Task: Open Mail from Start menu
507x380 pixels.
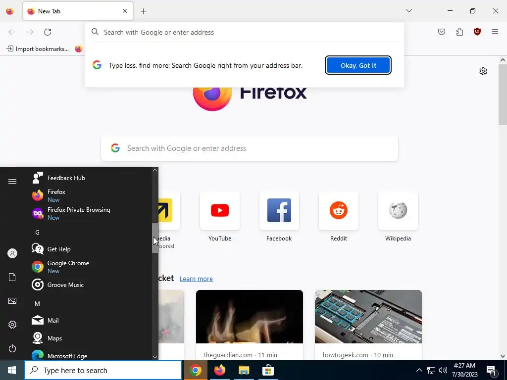Action: pyautogui.click(x=91, y=320)
